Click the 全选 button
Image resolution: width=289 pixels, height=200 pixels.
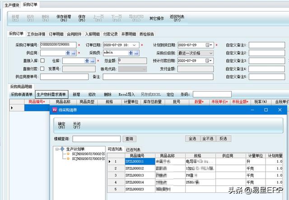coord(192,139)
